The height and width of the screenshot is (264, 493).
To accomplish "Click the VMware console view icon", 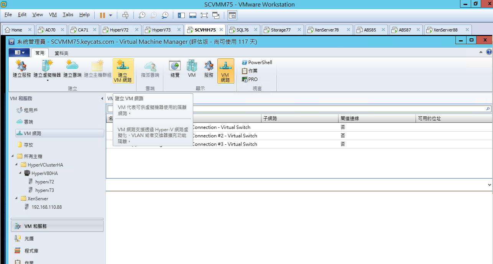I will (232, 15).
